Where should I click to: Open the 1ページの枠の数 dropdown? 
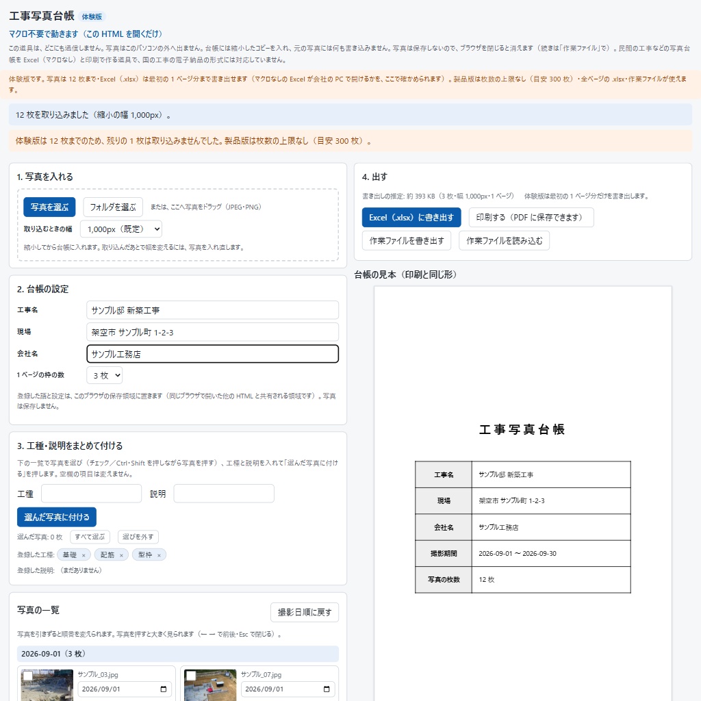coord(104,376)
